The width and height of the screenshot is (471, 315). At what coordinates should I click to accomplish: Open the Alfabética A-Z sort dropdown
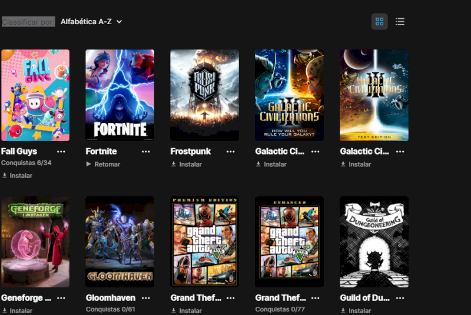pyautogui.click(x=91, y=22)
